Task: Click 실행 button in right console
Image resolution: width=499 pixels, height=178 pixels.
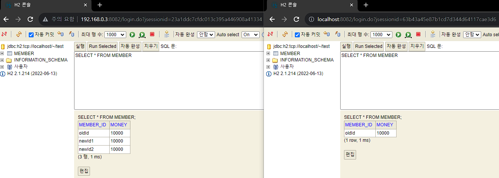Action: 346,46
